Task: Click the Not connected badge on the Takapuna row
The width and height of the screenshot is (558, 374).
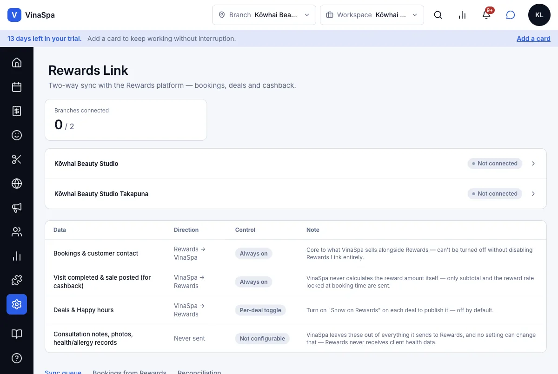Action: click(495, 194)
